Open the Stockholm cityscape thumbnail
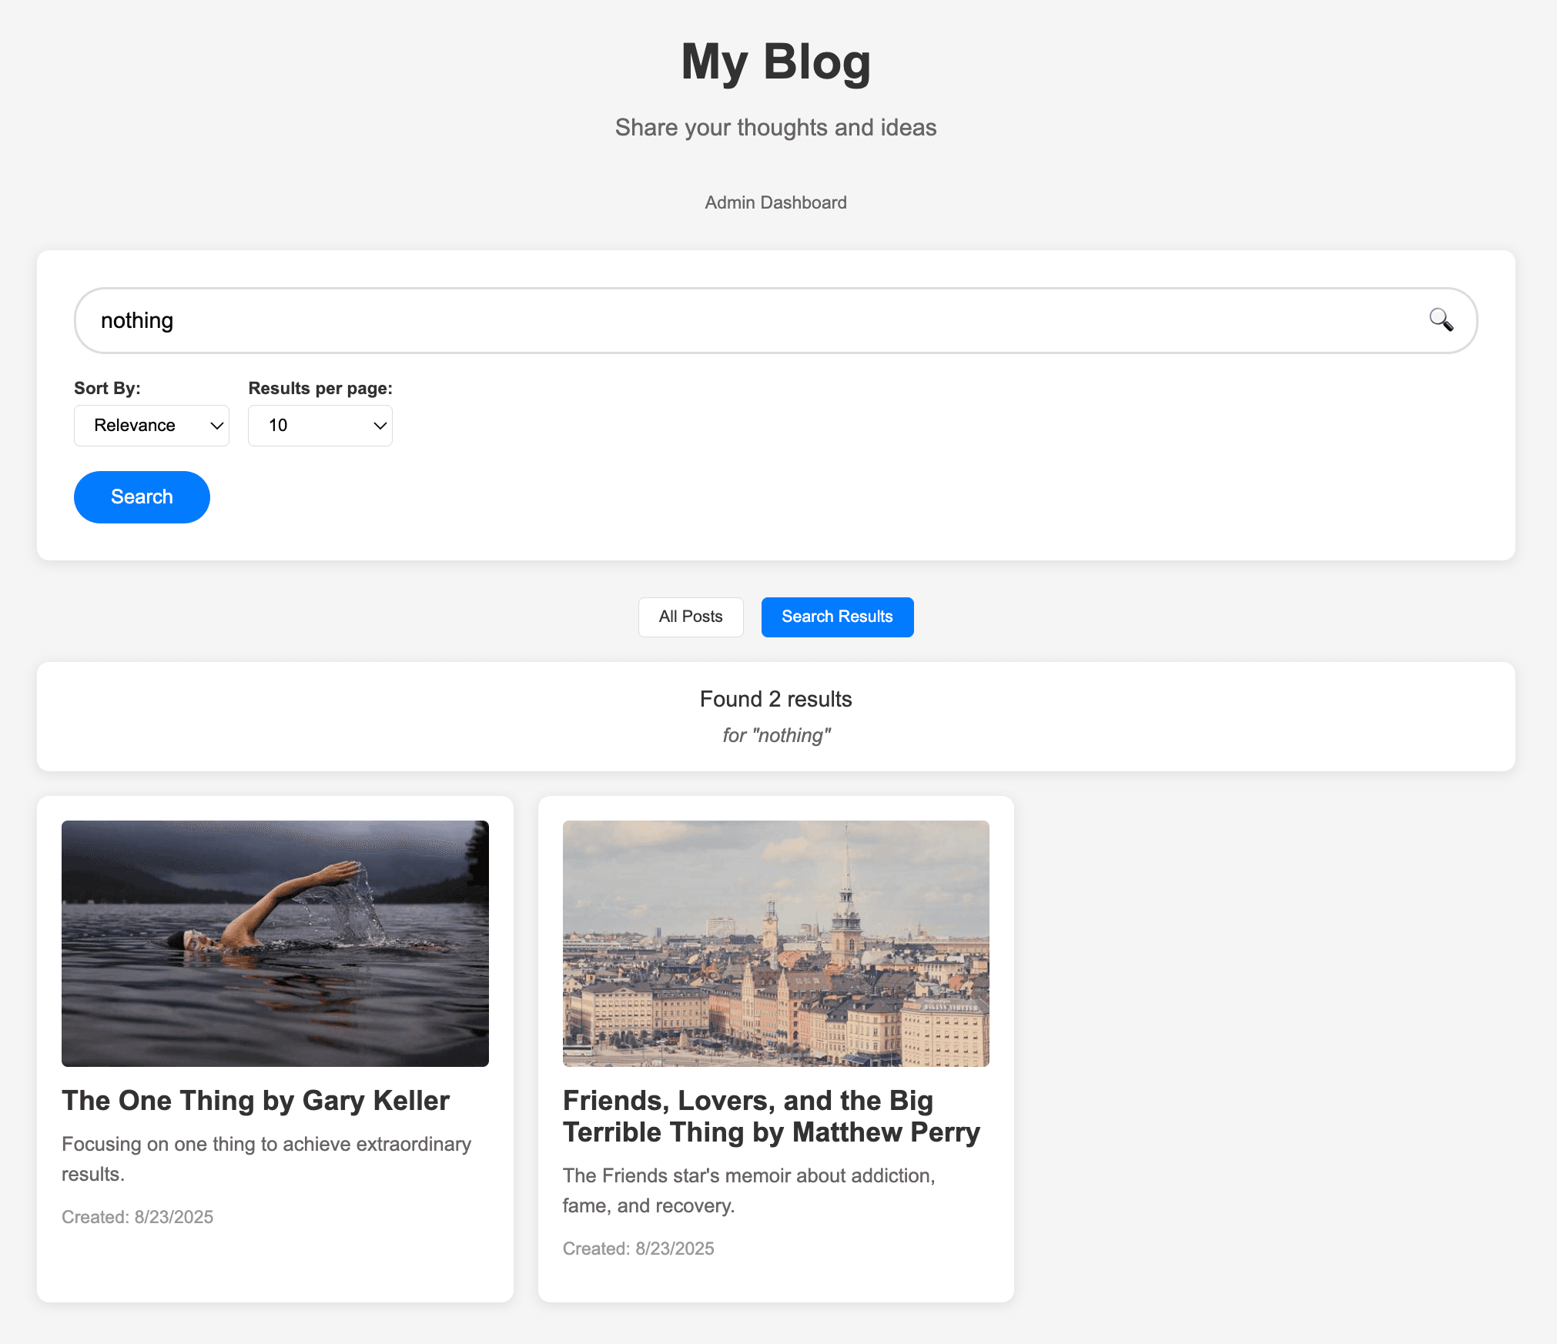The width and height of the screenshot is (1557, 1344). pyautogui.click(x=776, y=944)
